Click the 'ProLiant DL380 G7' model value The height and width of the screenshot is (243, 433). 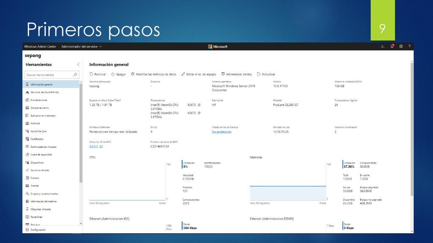(285, 105)
